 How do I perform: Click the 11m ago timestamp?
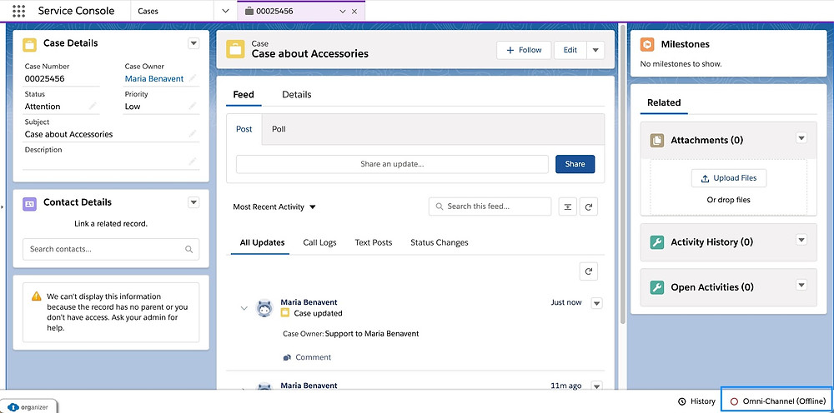(566, 386)
